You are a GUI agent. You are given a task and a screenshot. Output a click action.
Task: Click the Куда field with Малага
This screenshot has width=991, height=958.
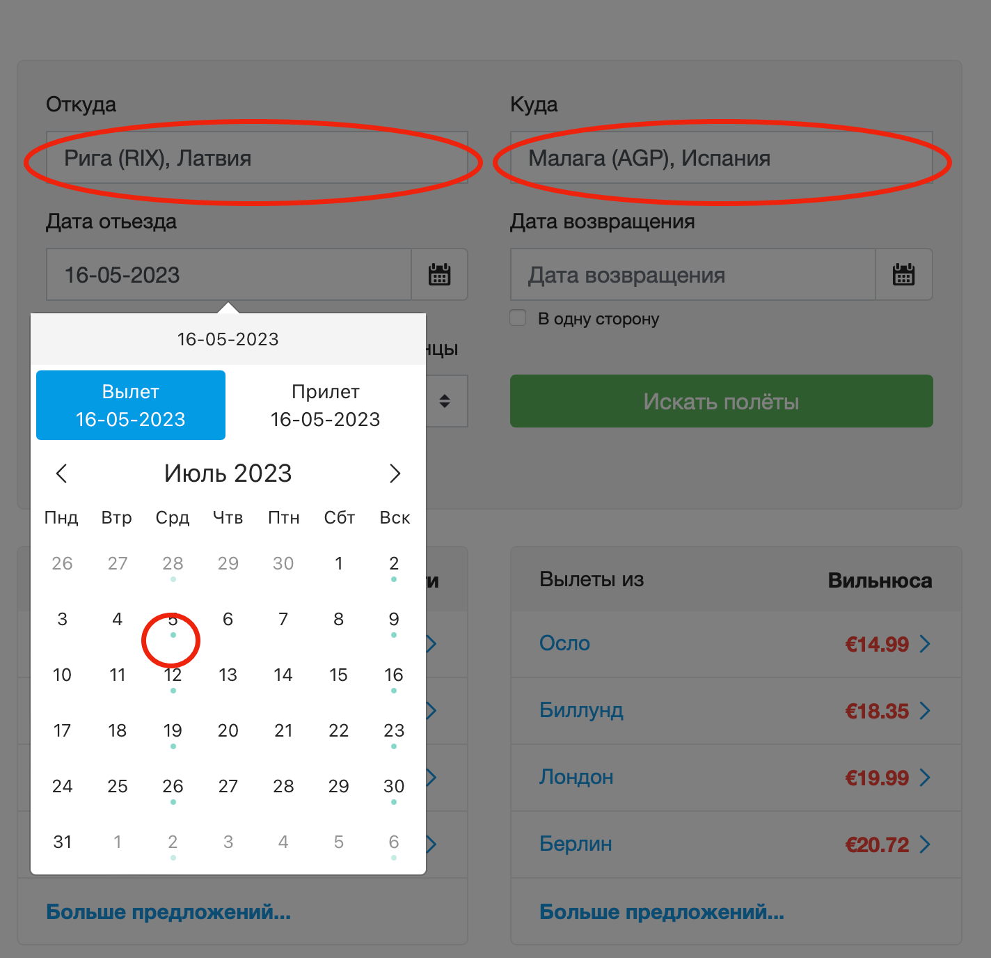click(721, 157)
